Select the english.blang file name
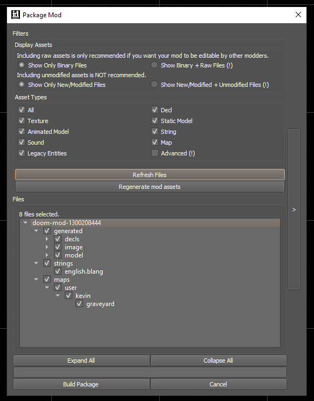The width and height of the screenshot is (314, 401). [84, 271]
